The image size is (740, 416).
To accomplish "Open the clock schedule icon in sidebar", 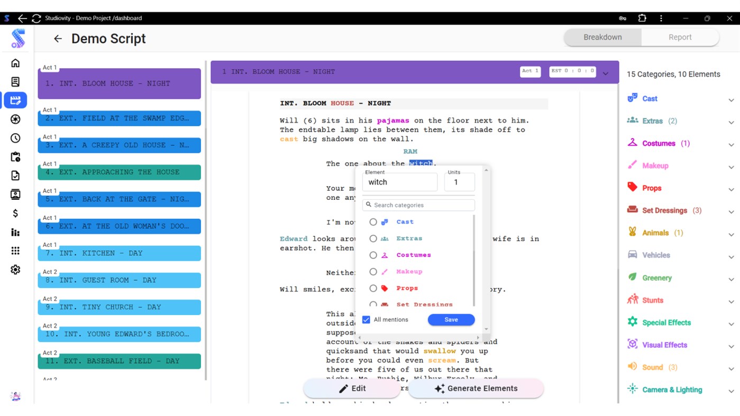I will coord(15,138).
